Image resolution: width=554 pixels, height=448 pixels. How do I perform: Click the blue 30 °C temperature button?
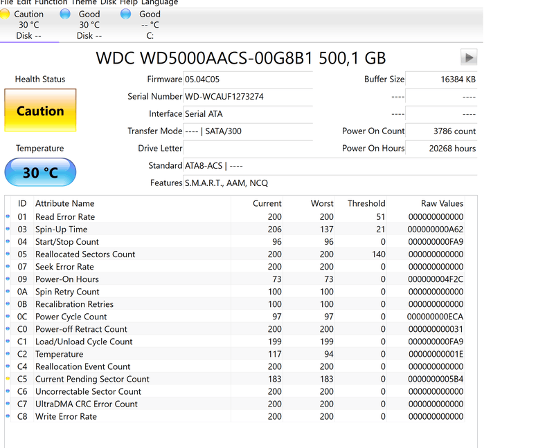click(39, 171)
